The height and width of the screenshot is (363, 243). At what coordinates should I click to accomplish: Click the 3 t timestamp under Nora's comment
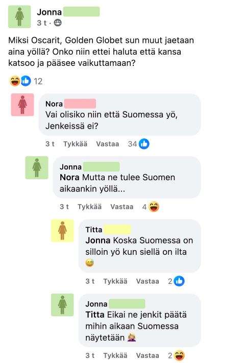50,144
